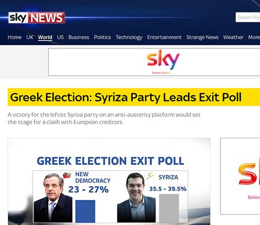Click the New Democracy party flag icon
Screen dimensions: 260x225
coord(67,175)
